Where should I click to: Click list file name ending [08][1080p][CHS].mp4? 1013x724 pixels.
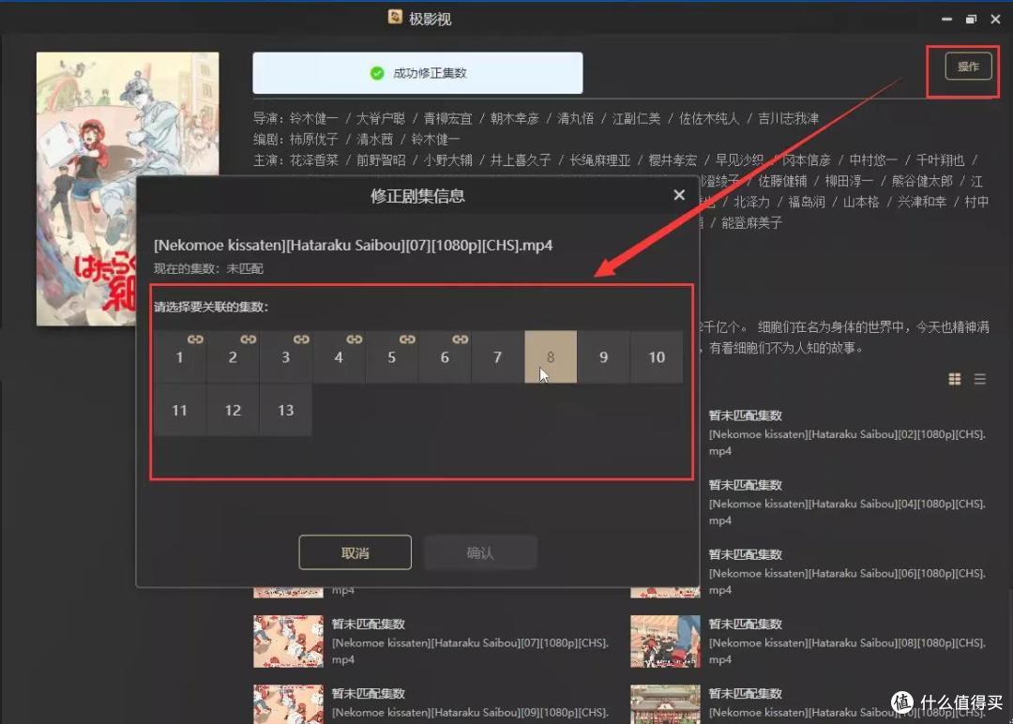(x=848, y=651)
